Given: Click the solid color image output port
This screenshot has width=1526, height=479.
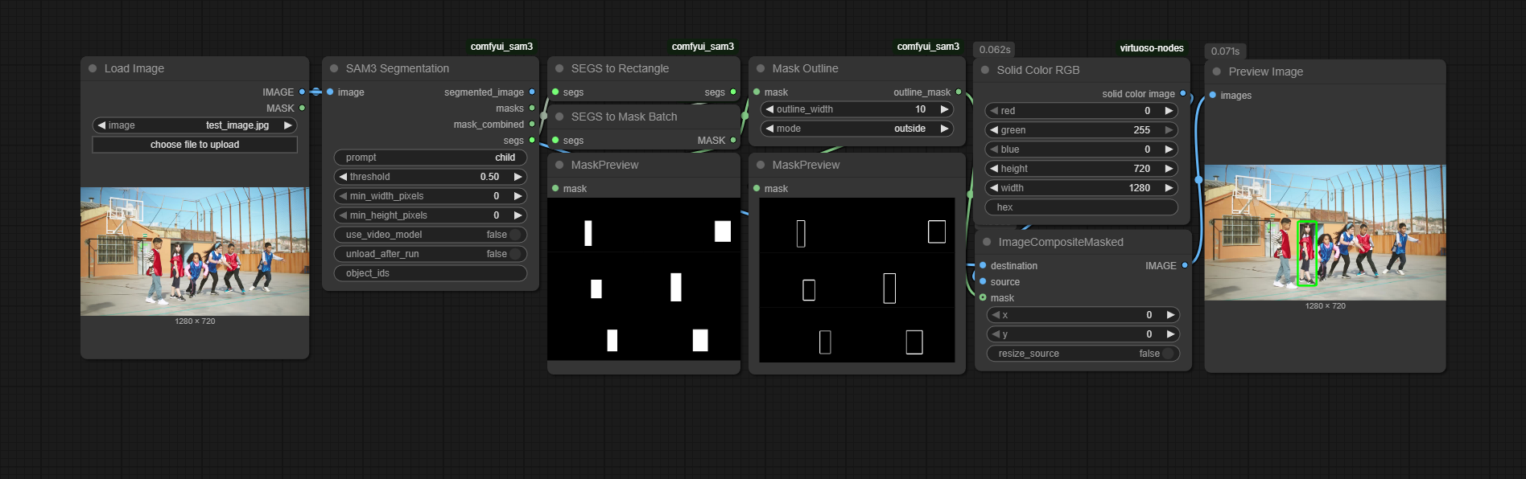Looking at the screenshot, I should (x=1183, y=93).
